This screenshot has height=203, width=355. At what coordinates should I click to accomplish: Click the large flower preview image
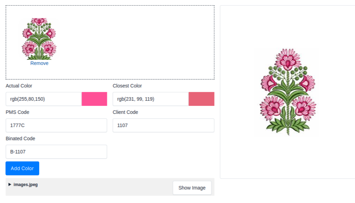coord(288,92)
